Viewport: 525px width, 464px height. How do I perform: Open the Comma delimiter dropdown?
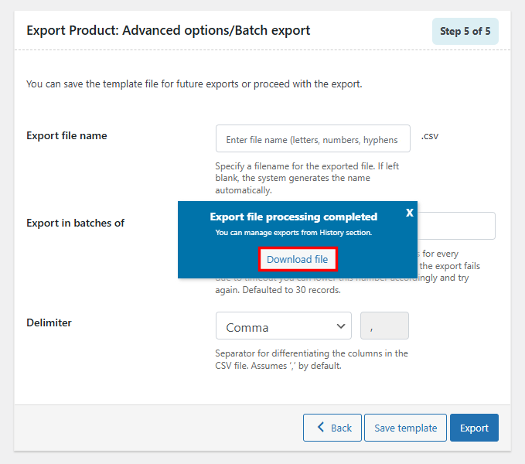pyautogui.click(x=283, y=326)
